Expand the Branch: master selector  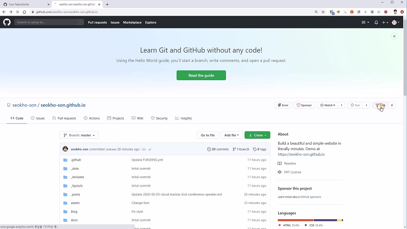(79, 135)
